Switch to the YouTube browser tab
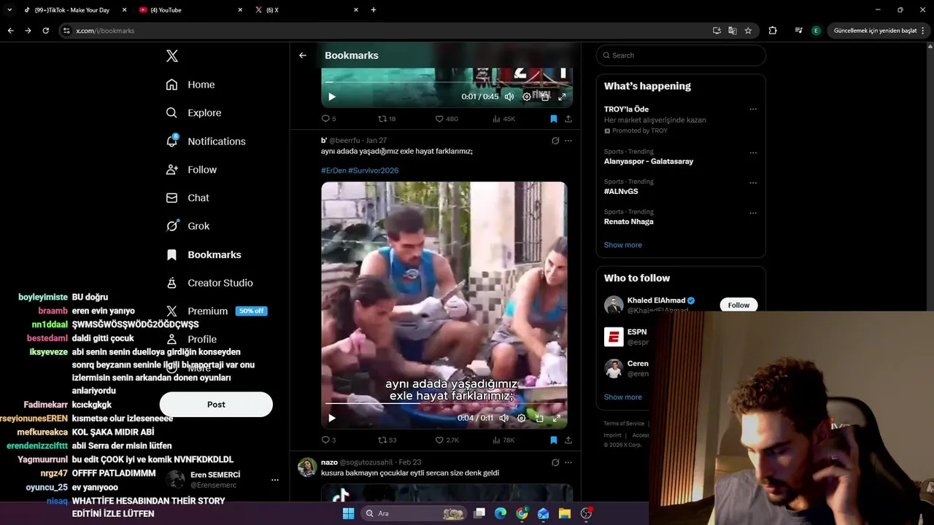934x525 pixels. point(191,10)
